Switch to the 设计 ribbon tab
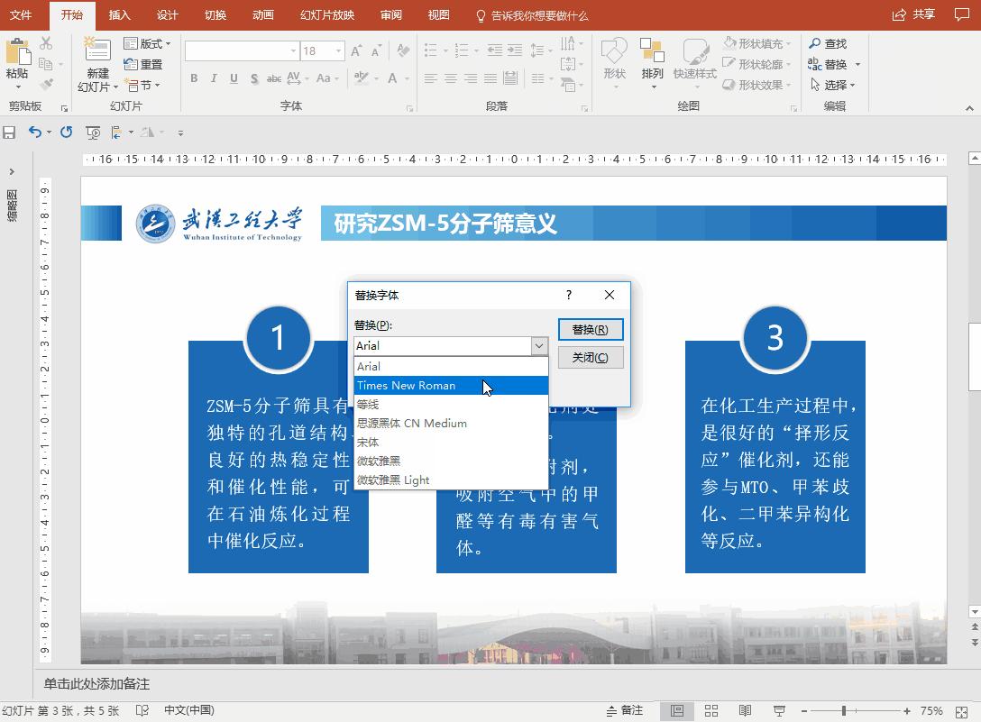The height and width of the screenshot is (722, 981). click(x=167, y=15)
